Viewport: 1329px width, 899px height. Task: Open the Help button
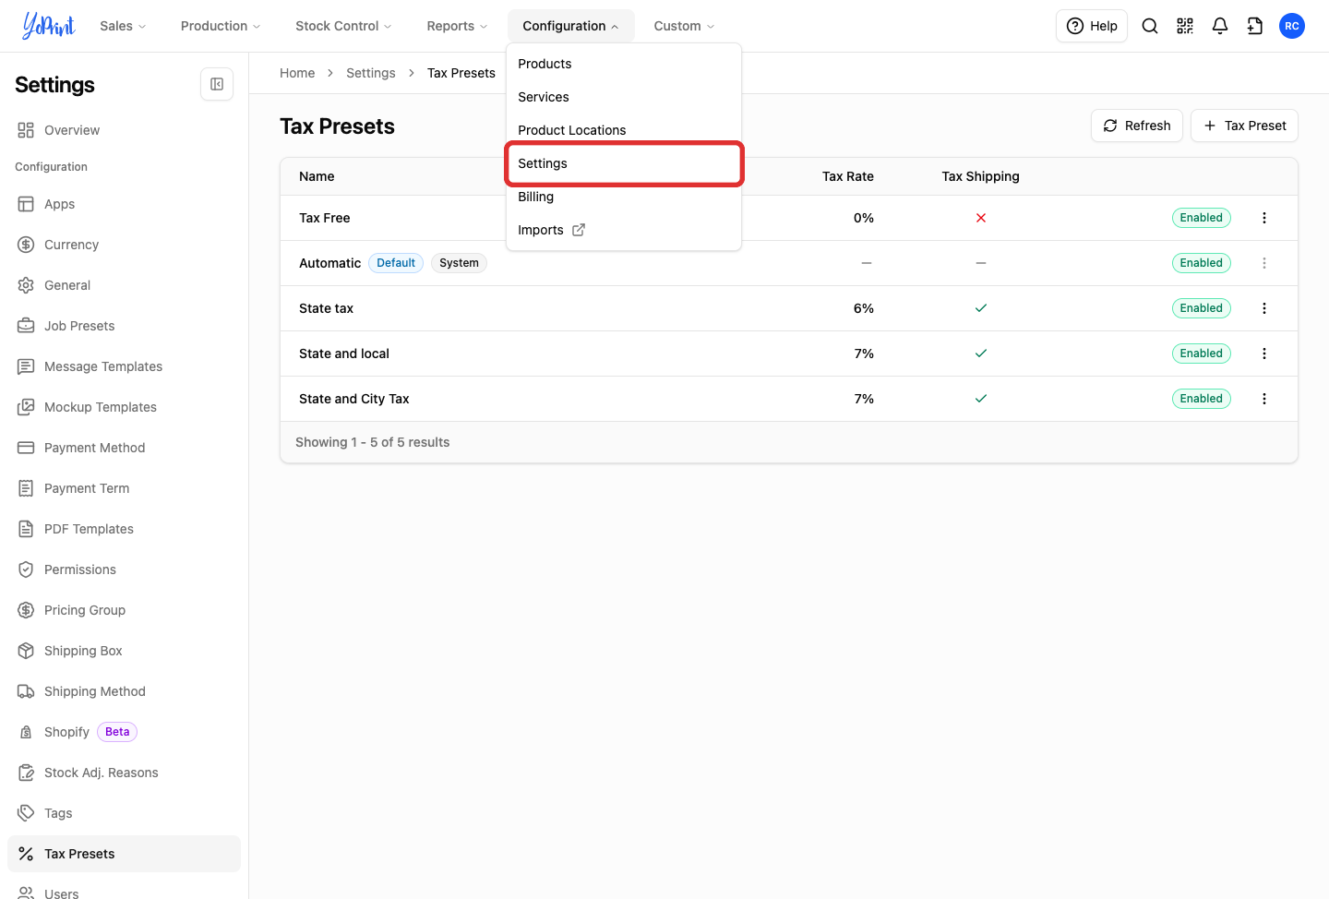pyautogui.click(x=1092, y=26)
